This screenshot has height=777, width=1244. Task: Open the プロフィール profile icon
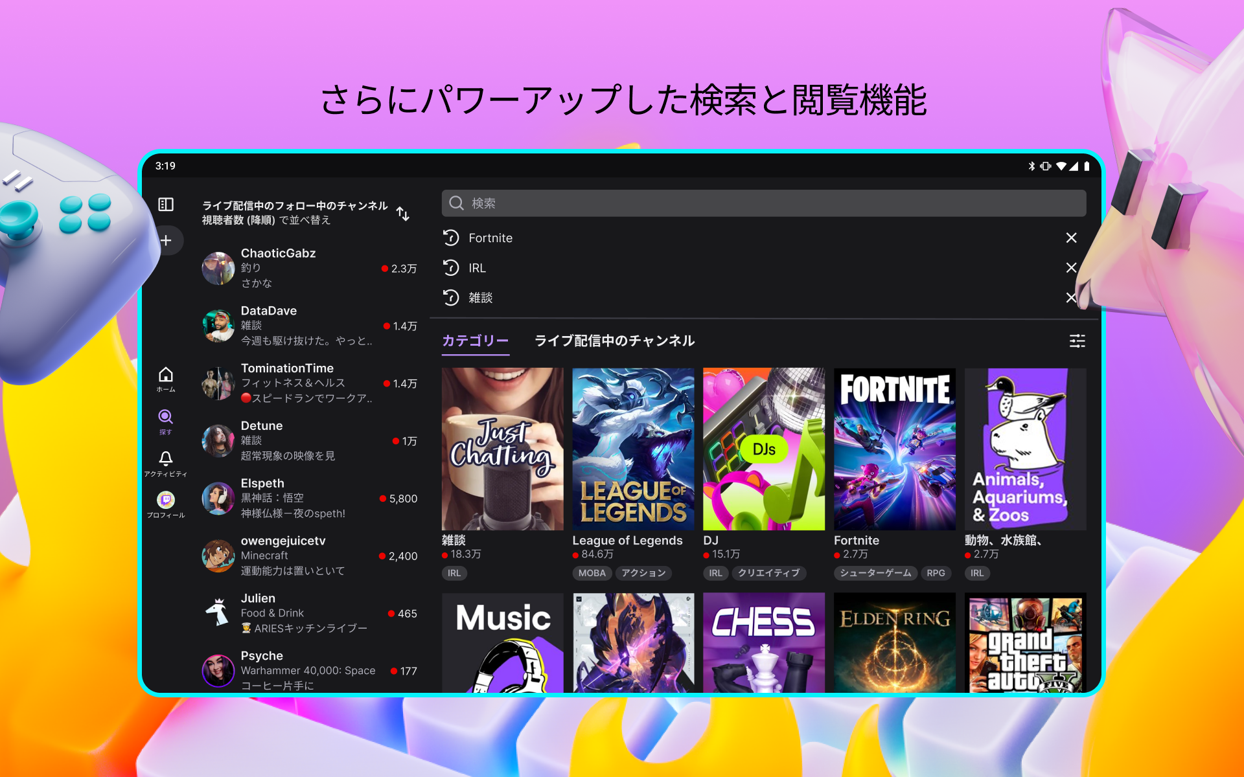point(166,504)
